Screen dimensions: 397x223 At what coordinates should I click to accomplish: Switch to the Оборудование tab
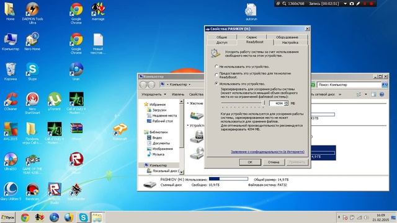point(287,37)
